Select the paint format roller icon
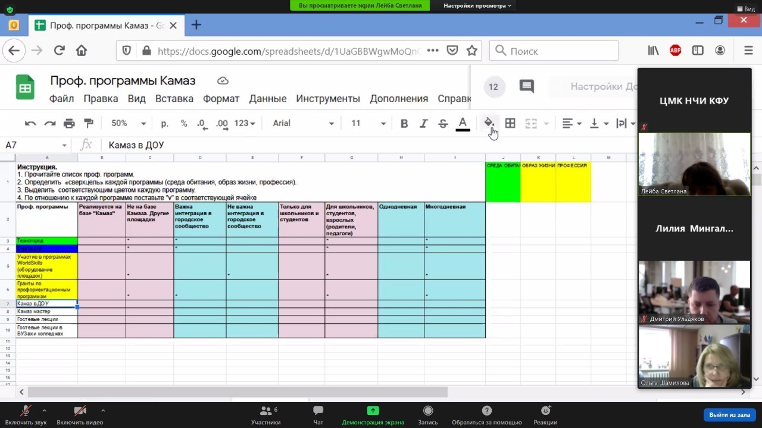 coord(89,124)
